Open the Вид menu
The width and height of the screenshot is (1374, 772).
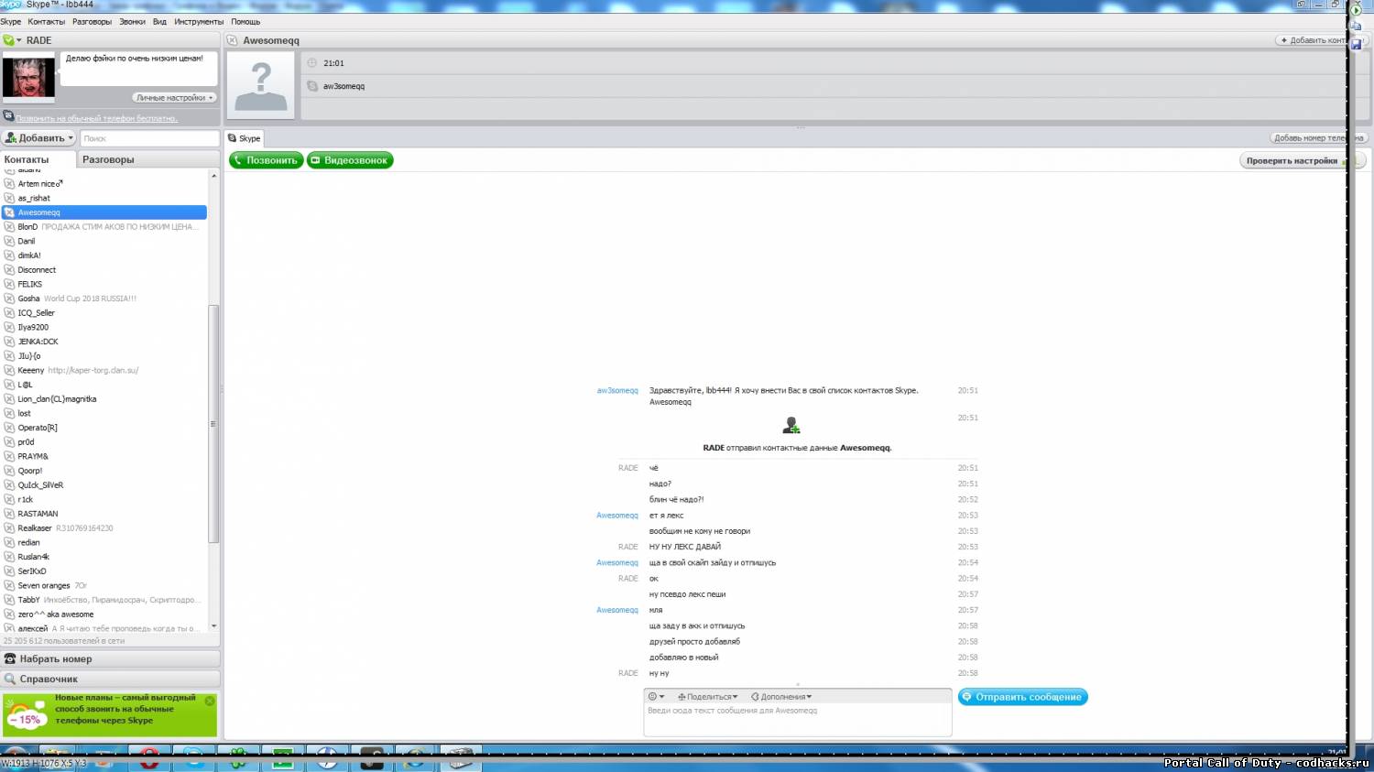point(159,21)
